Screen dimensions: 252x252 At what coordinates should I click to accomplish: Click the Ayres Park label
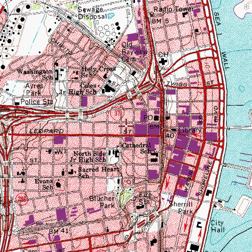[x=34, y=90]
